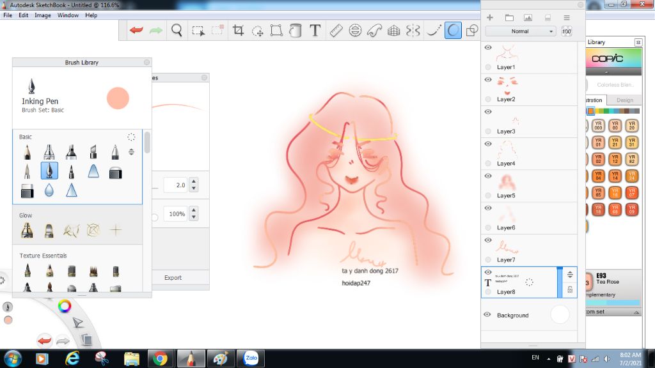655x368 pixels.
Task: Select the rectangular Selection tool
Action: point(198,31)
